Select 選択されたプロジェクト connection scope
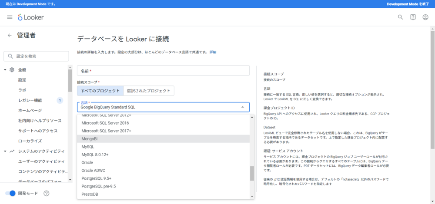Image resolution: width=435 pixels, height=204 pixels. point(149,91)
